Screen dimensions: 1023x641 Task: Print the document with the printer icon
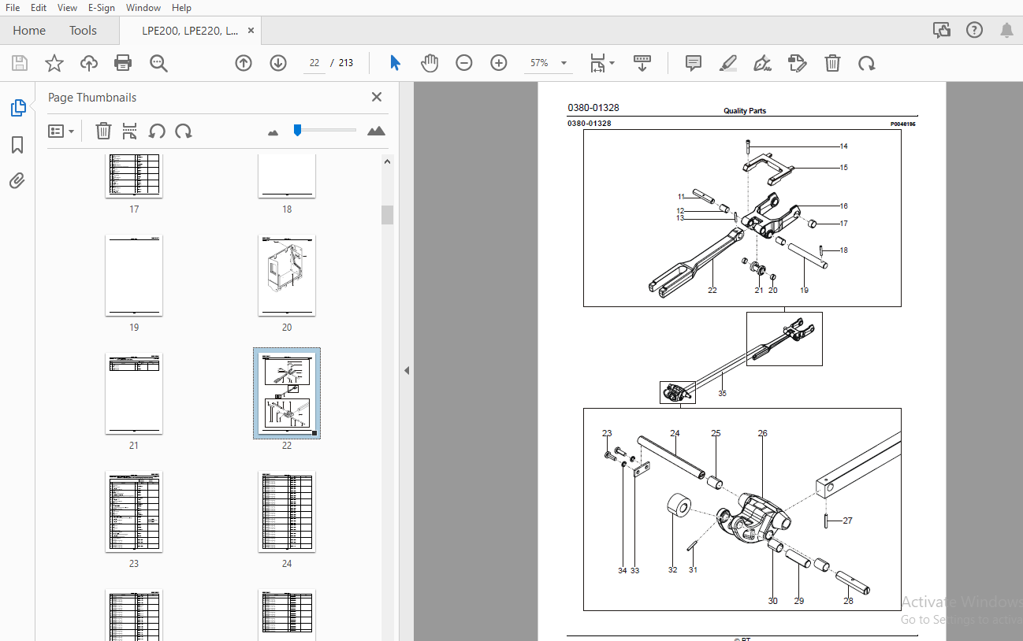click(x=123, y=63)
